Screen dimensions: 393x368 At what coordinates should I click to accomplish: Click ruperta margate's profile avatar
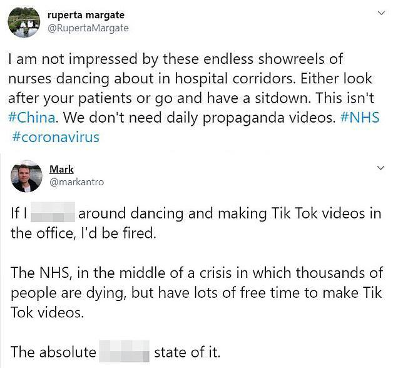[24, 23]
